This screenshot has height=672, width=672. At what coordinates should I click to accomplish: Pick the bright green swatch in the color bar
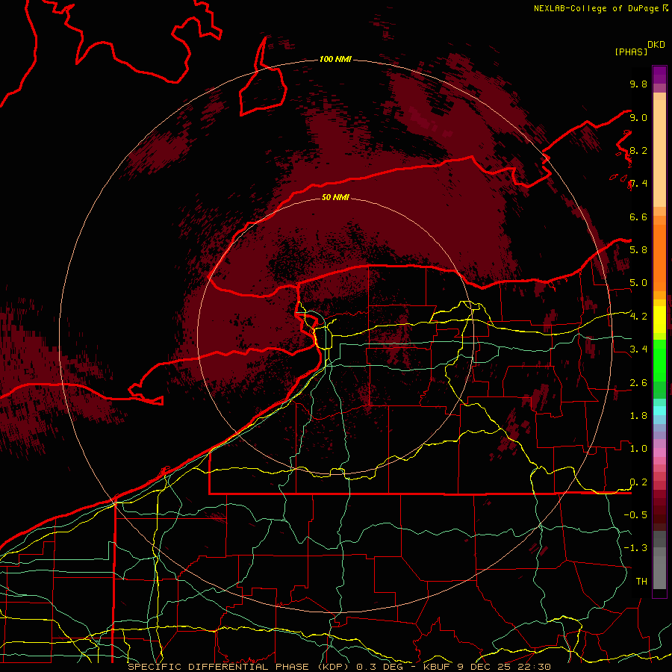point(659,360)
